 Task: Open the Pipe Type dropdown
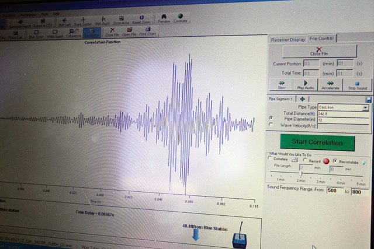pos(366,107)
